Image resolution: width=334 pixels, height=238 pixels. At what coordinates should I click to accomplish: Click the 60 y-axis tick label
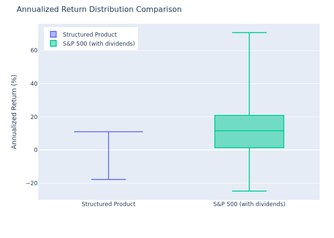pos(34,50)
